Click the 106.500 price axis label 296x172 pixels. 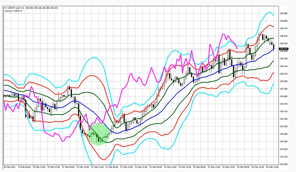(x=284, y=43)
